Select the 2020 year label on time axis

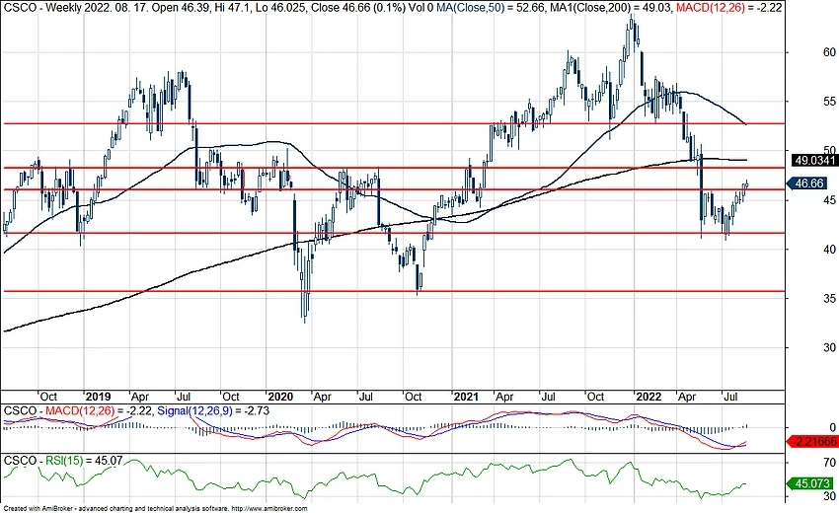280,397
